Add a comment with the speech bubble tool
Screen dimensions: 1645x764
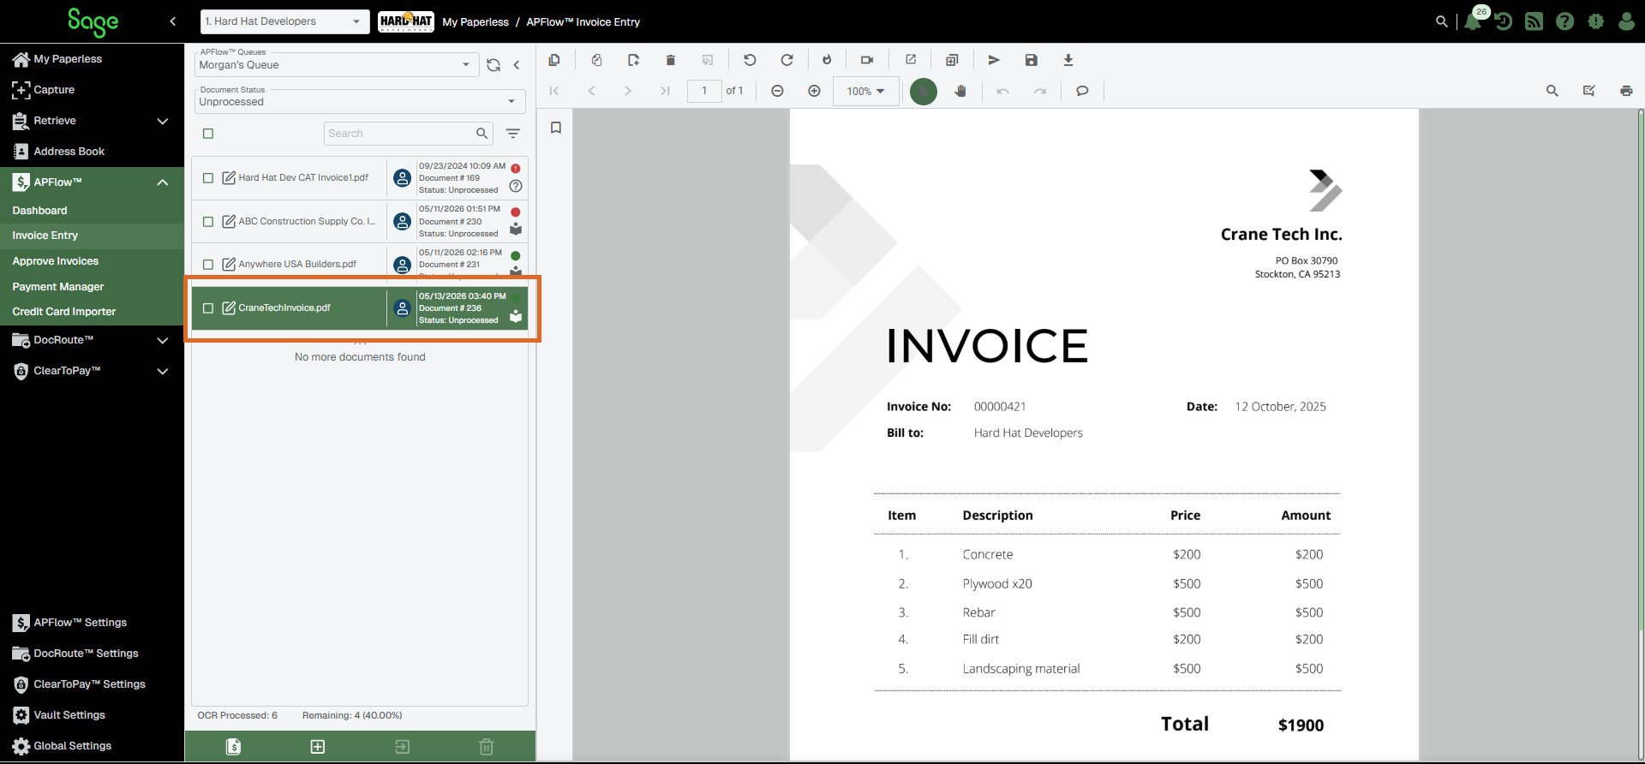[x=1082, y=91]
